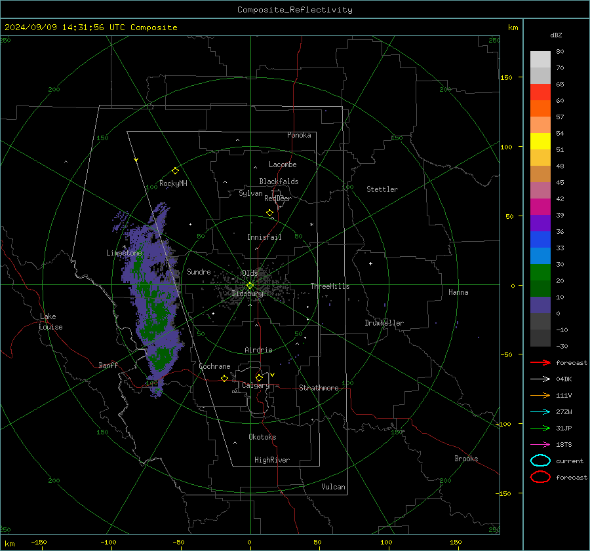Click the Calgary city label
The height and width of the screenshot is (551, 590).
(x=256, y=385)
